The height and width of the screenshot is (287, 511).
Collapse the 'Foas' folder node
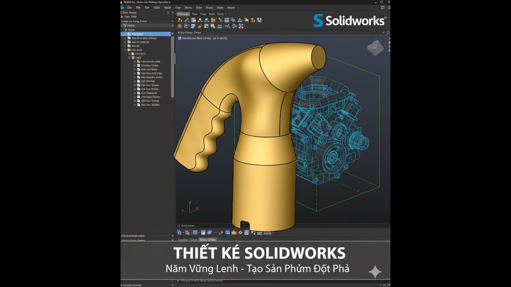tap(129, 57)
